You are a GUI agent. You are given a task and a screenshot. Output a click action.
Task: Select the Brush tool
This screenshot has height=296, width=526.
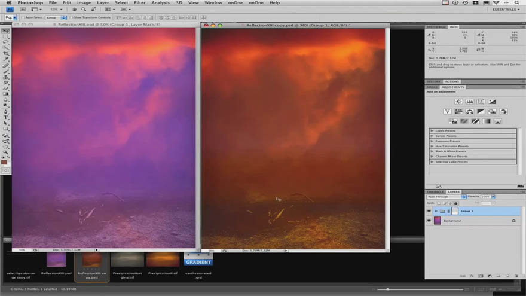click(x=6, y=72)
